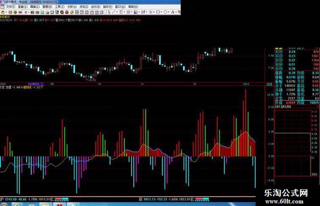Open the 分析(A) menu

(72, 7)
